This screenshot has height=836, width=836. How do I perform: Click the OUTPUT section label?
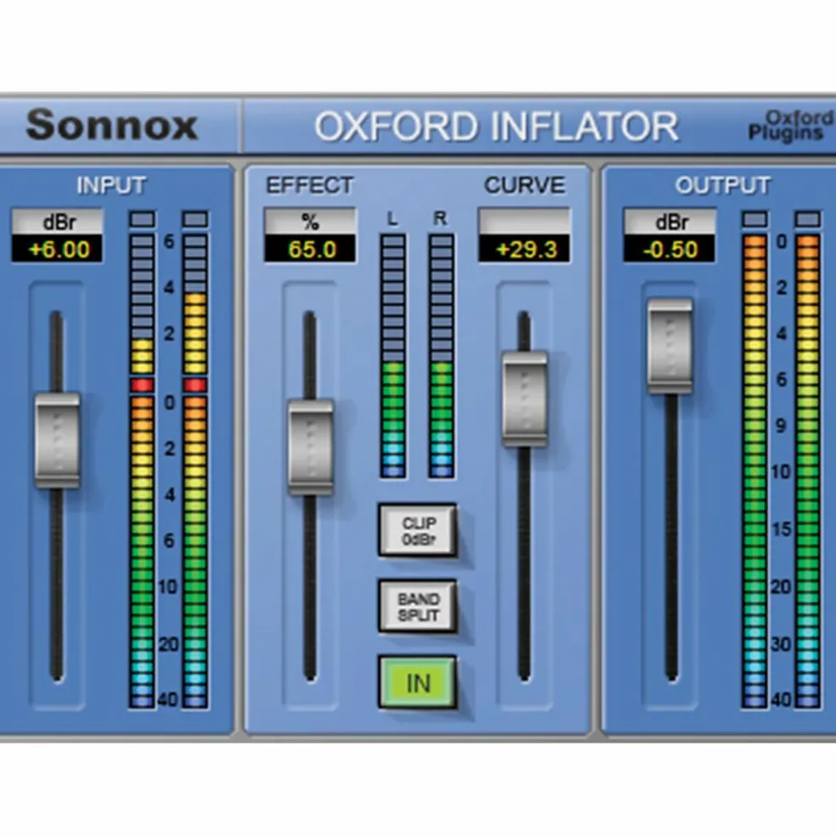pyautogui.click(x=722, y=185)
